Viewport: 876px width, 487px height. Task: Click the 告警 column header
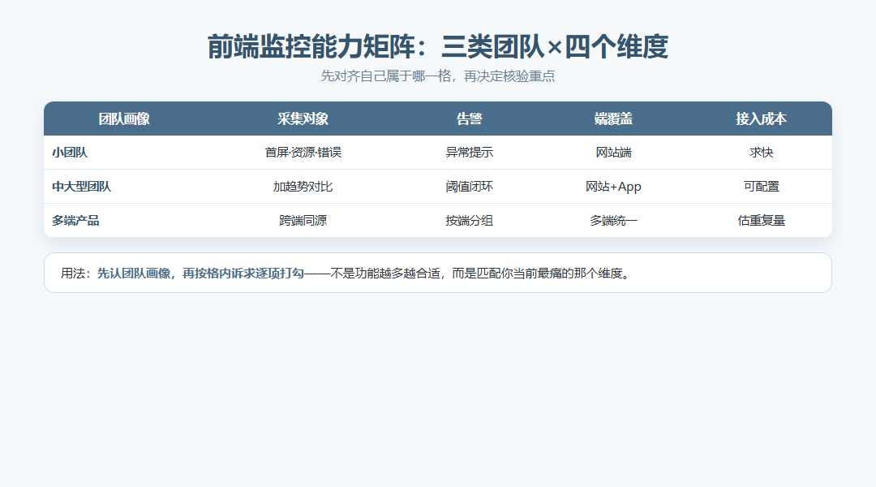470,119
